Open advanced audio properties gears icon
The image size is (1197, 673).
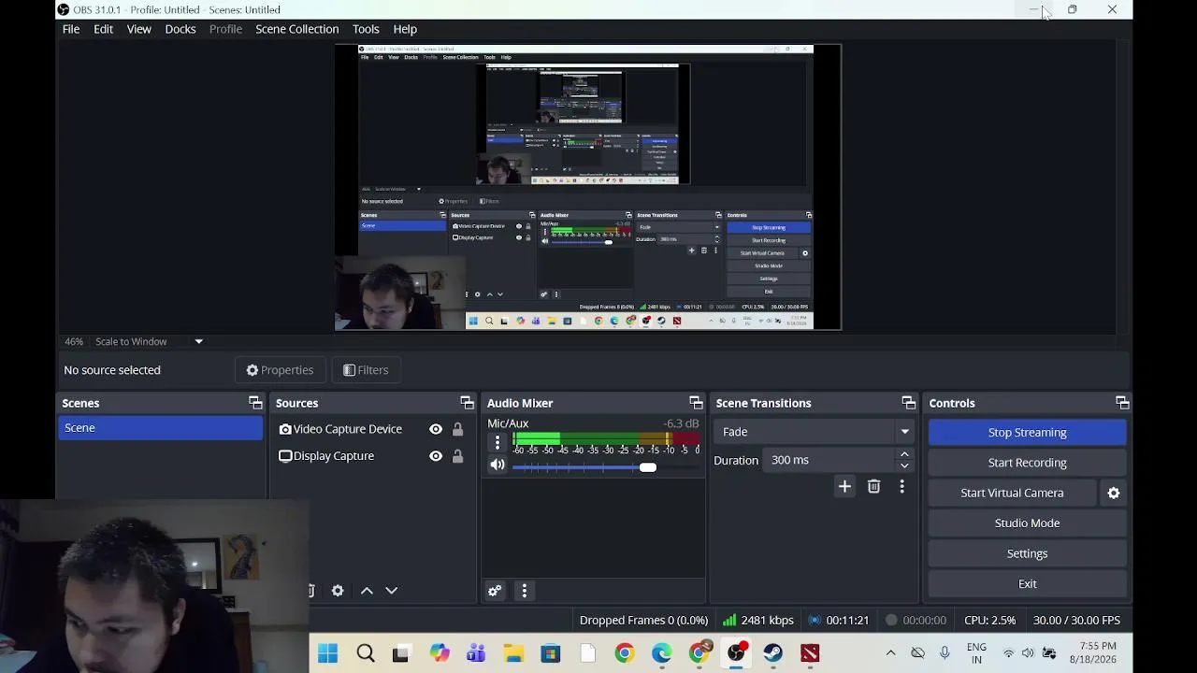(495, 591)
